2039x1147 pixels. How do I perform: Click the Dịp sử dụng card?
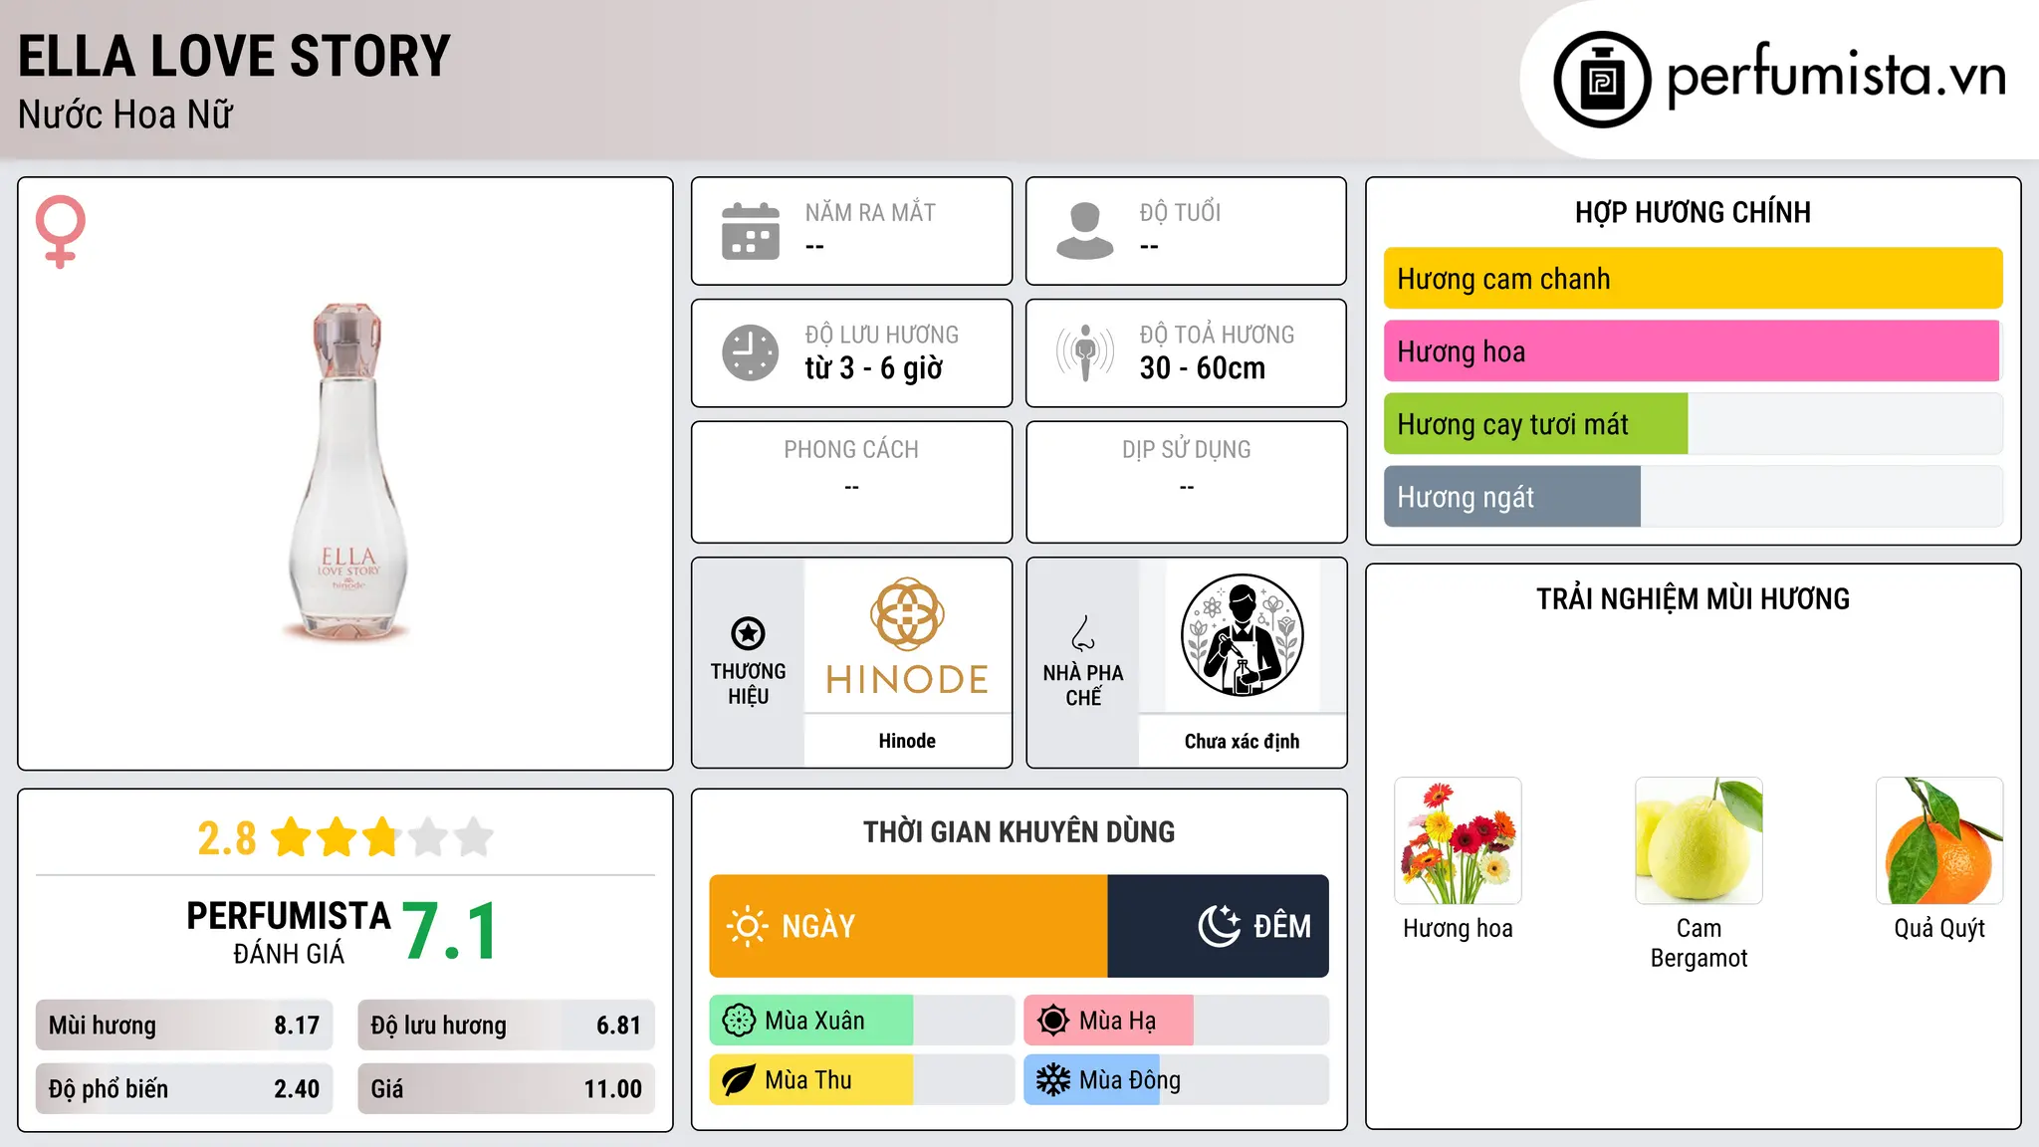pyautogui.click(x=1186, y=482)
